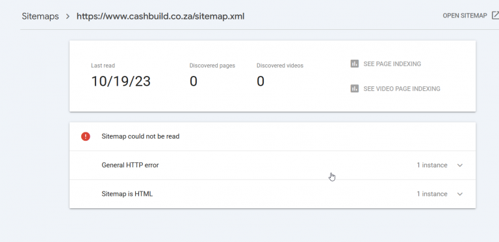Click the chart icon beside SEE VIDEO PAGE INDEXING
Image resolution: width=499 pixels, height=242 pixels.
tap(355, 88)
